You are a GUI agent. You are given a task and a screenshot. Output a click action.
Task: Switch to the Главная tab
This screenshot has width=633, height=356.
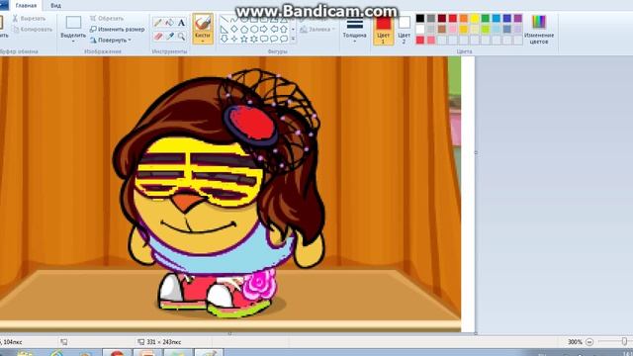[x=26, y=5]
